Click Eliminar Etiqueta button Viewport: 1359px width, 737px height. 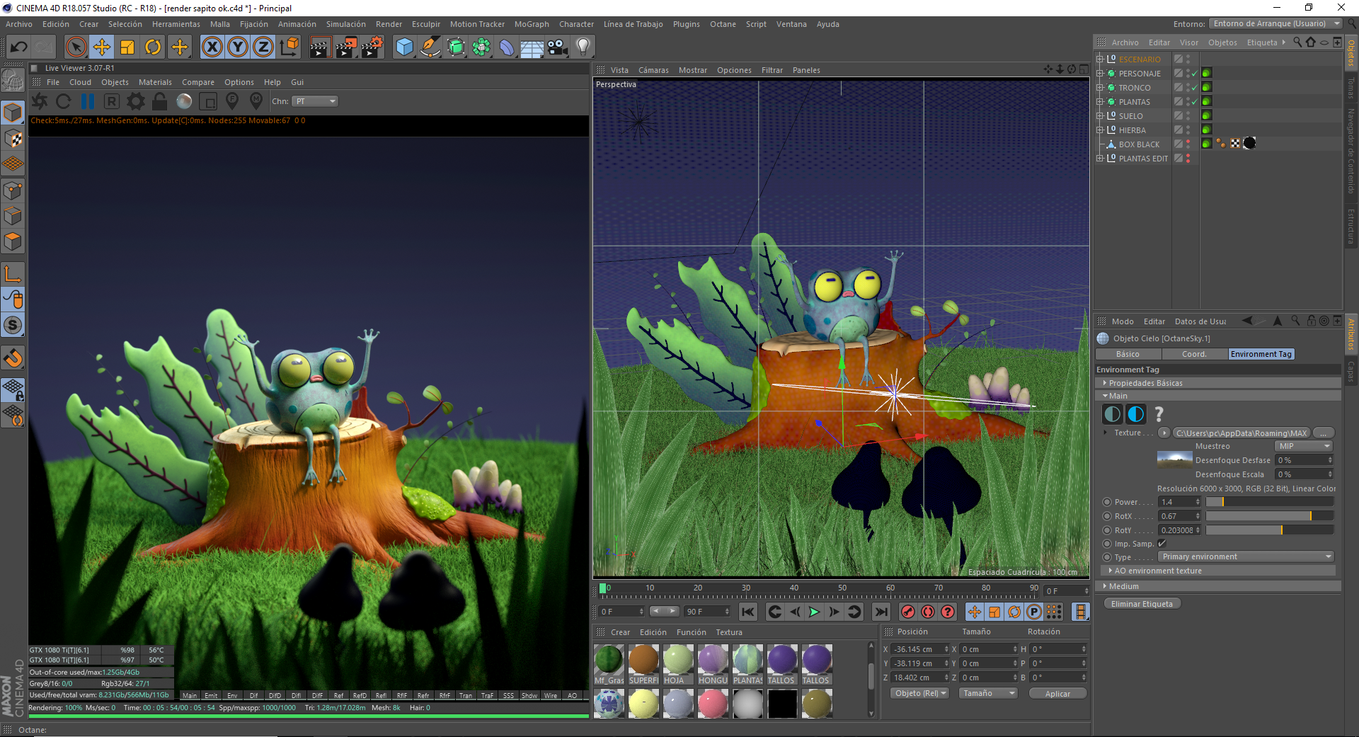coord(1142,604)
